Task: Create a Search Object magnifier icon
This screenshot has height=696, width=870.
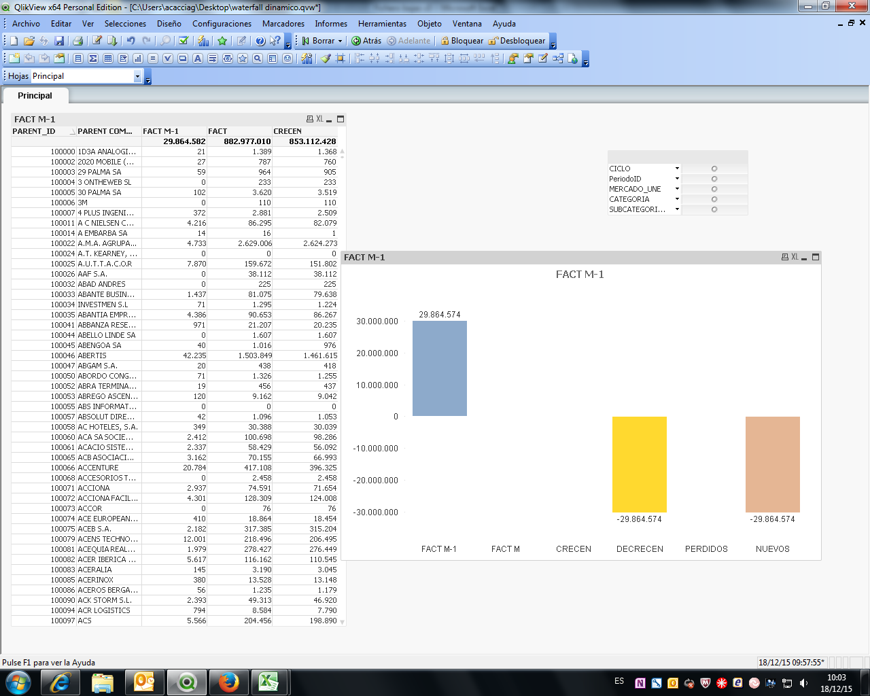Action: pyautogui.click(x=258, y=58)
